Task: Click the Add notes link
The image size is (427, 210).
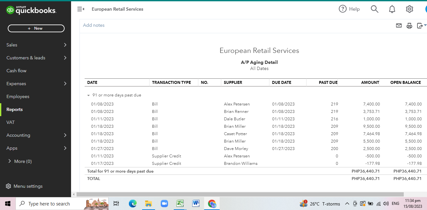Action: pos(94,25)
